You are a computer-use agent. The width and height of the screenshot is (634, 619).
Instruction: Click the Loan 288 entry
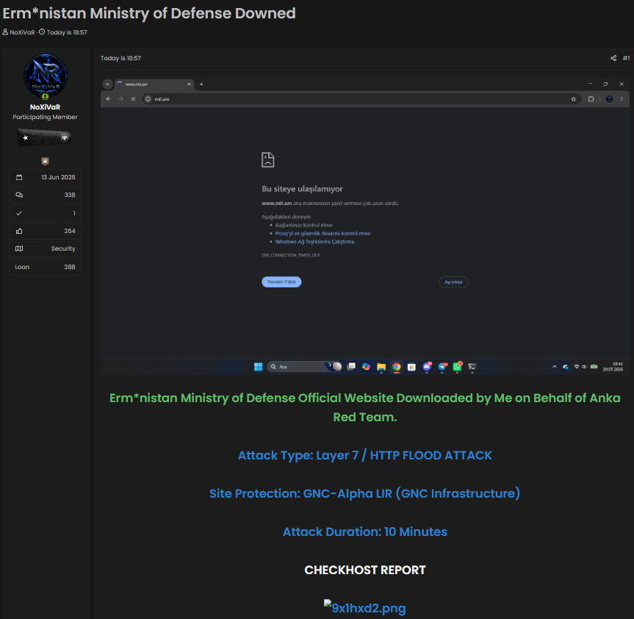coord(46,267)
